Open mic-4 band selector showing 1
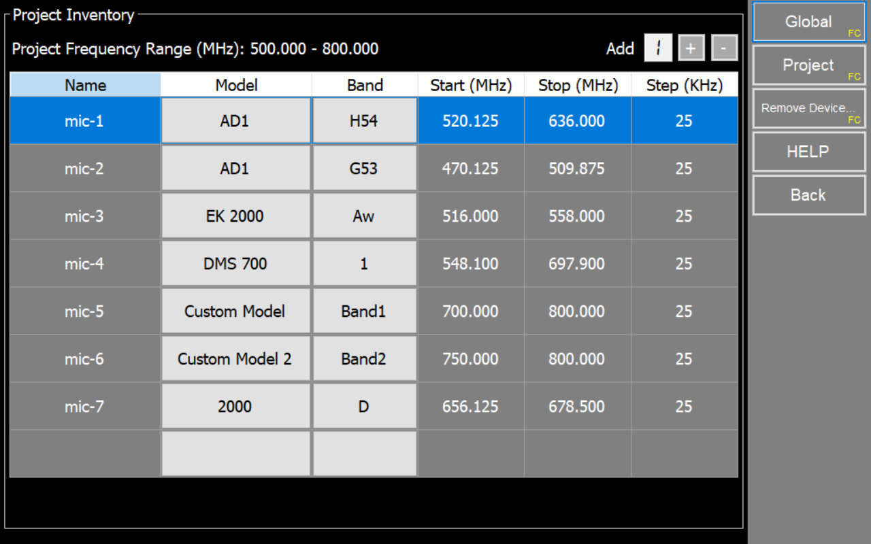 365,263
